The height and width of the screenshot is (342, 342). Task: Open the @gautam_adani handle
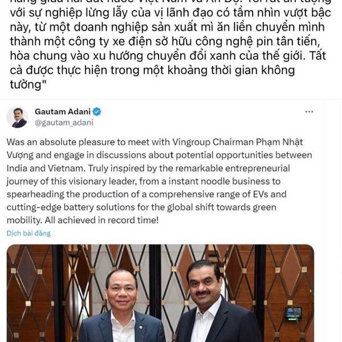[64, 123]
